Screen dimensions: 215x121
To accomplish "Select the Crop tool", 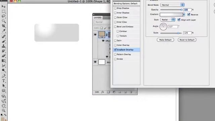I will pos(4,26).
